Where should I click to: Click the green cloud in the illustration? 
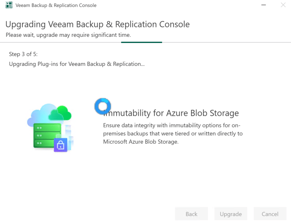(63, 111)
